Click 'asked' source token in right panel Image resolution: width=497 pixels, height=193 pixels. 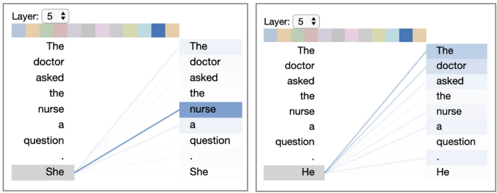(x=301, y=81)
